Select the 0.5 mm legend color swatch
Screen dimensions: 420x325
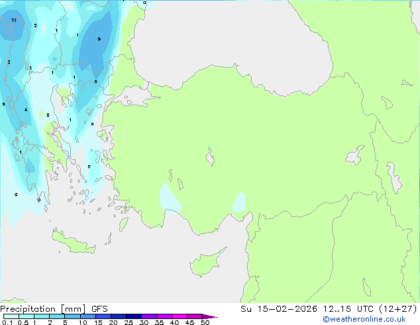click(26, 316)
